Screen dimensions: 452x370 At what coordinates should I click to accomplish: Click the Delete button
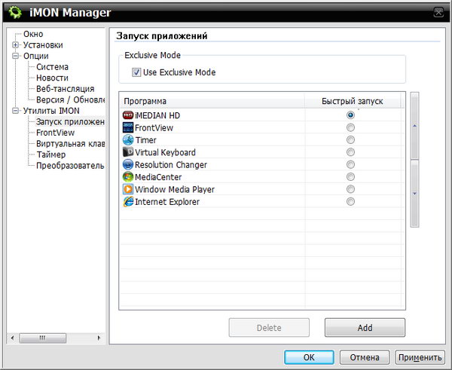click(269, 328)
